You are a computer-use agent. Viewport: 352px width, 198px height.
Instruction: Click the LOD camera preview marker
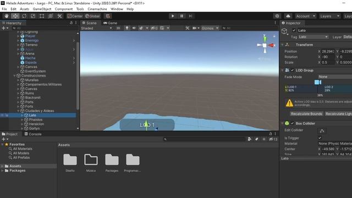[x=318, y=82]
